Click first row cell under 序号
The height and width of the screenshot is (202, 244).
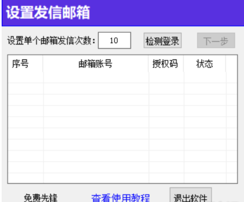(x=26, y=77)
